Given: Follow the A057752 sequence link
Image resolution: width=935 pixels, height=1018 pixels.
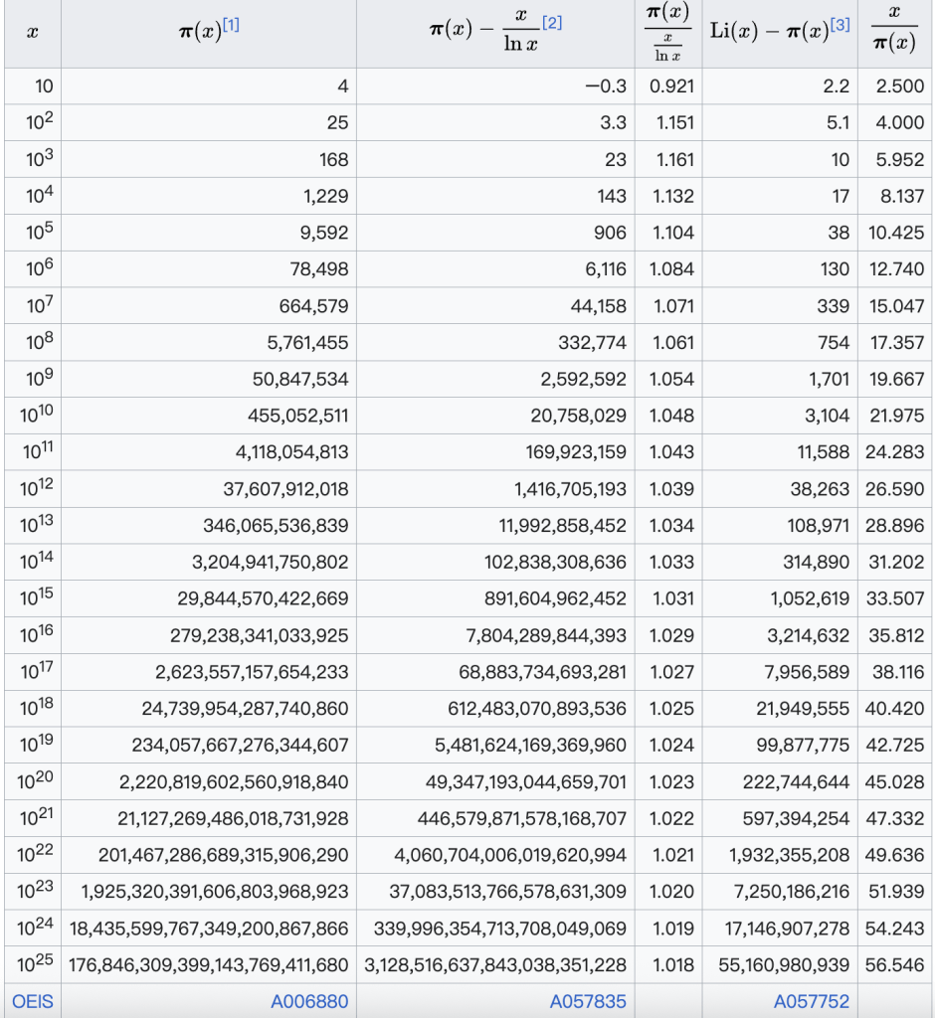Looking at the screenshot, I should click(812, 1001).
